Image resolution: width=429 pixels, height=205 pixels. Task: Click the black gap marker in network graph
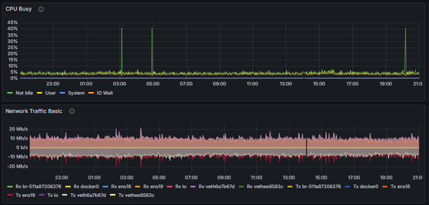(x=306, y=147)
